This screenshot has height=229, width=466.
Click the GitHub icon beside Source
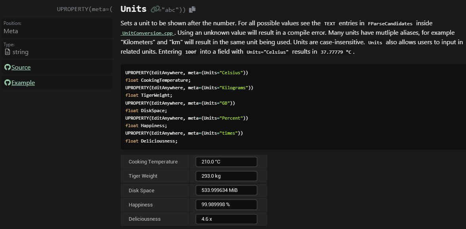click(x=8, y=67)
